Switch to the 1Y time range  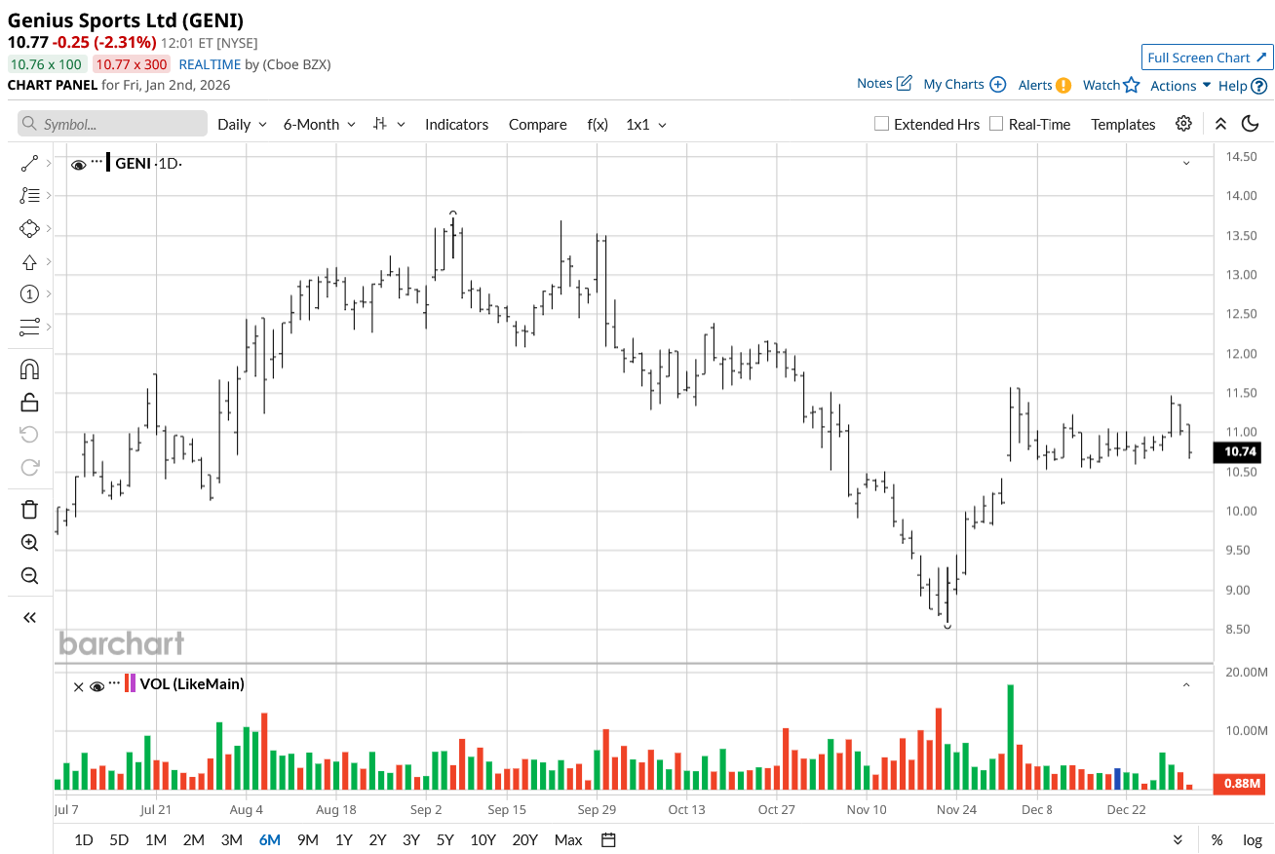(343, 840)
